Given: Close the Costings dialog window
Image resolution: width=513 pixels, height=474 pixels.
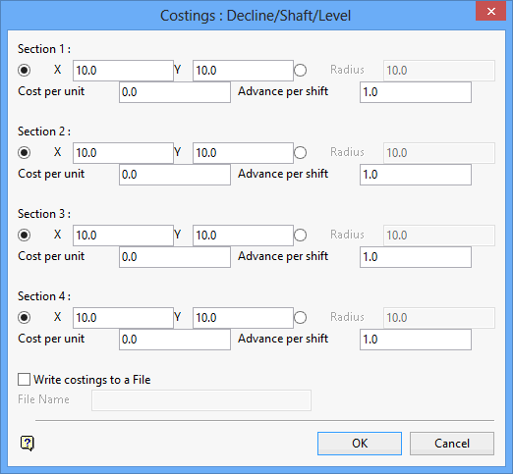Looking at the screenshot, I should coord(491,12).
